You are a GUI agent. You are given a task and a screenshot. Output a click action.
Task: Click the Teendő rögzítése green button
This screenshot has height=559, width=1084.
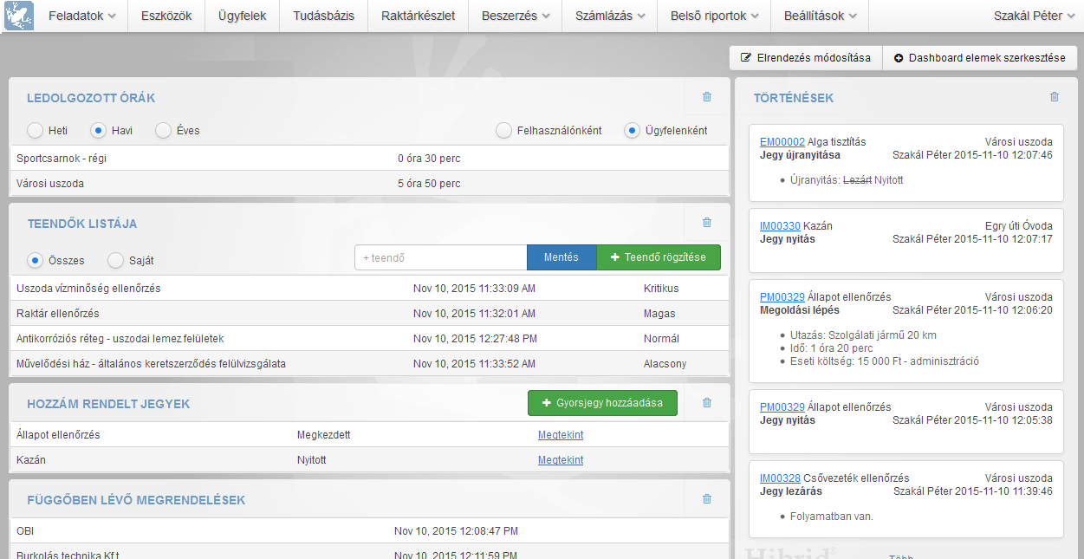point(659,257)
